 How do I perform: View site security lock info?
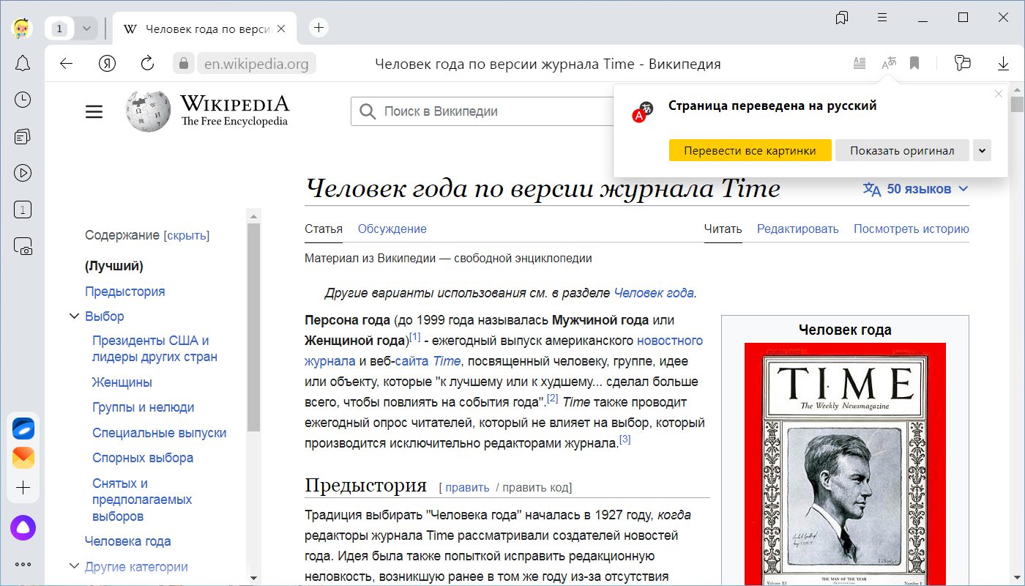[184, 64]
